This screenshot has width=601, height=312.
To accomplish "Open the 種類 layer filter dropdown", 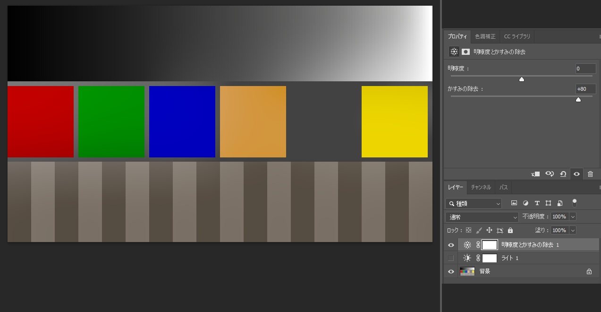I will coord(474,203).
